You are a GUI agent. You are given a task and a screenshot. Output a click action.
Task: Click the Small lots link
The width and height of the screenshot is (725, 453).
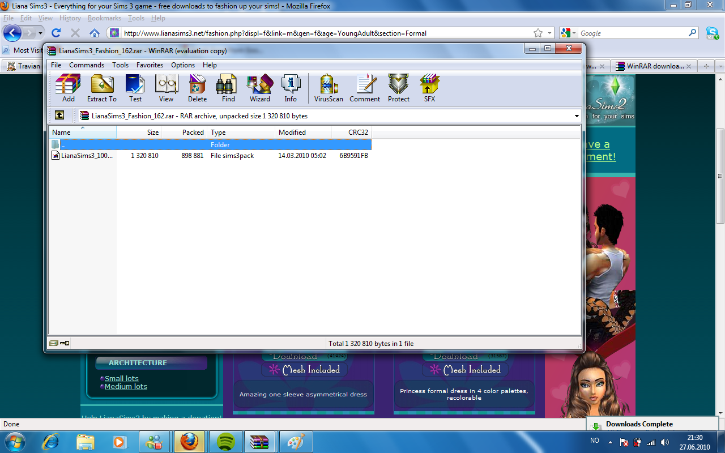click(122, 378)
